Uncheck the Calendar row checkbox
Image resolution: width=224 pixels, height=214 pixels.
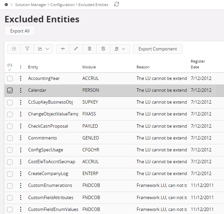tap(10, 90)
